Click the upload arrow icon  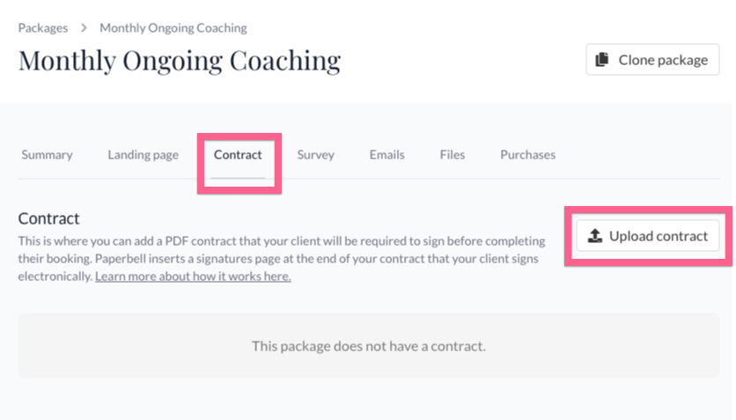pos(595,236)
